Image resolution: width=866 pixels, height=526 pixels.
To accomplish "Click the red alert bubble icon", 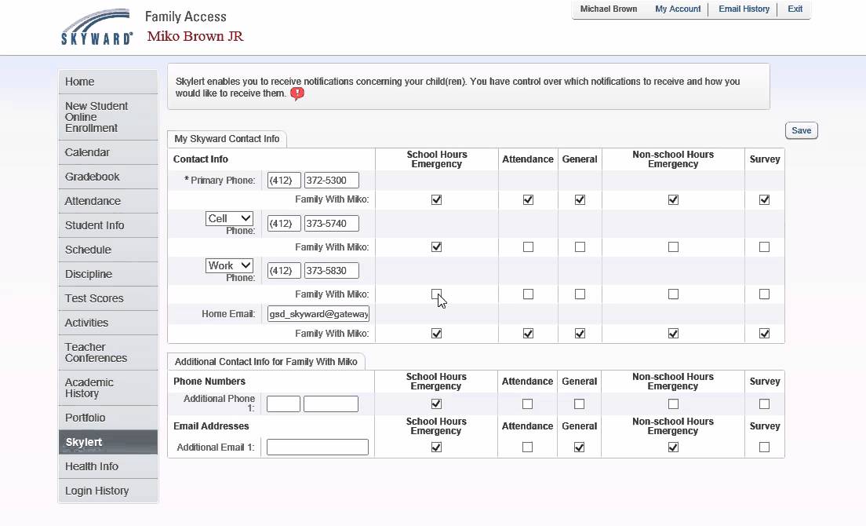I will 297,94.
